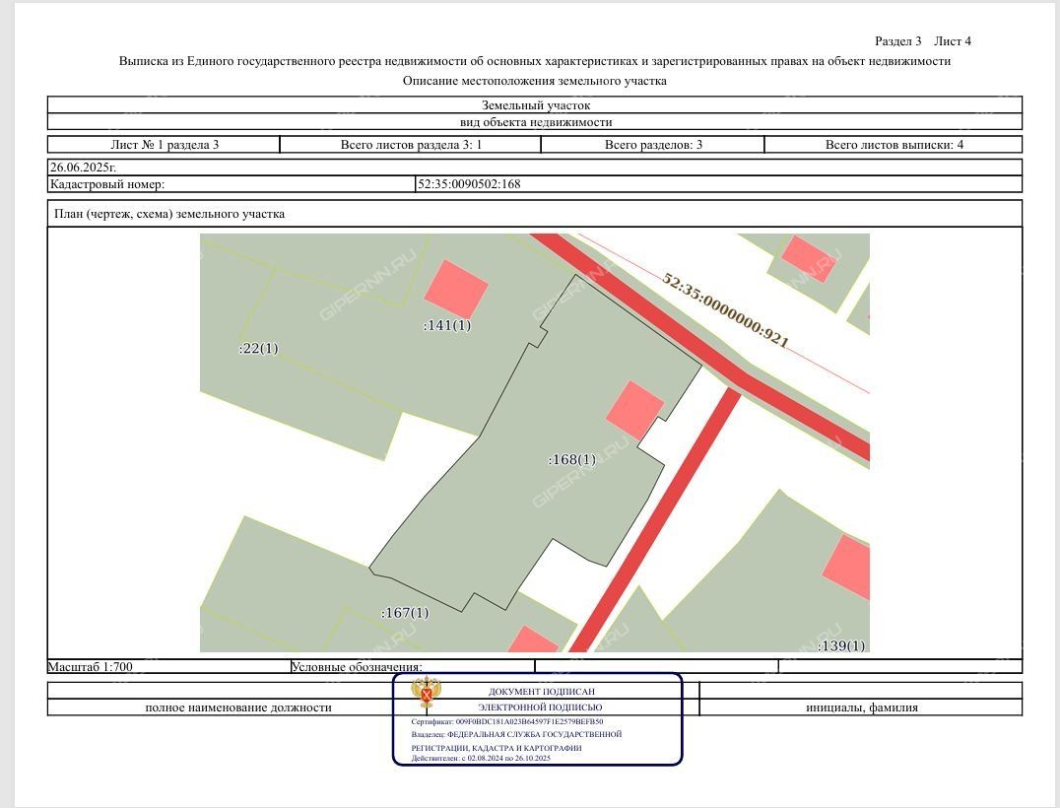Click parcel label :168(1) on the plan
This screenshot has width=1060, height=808.
[x=571, y=459]
